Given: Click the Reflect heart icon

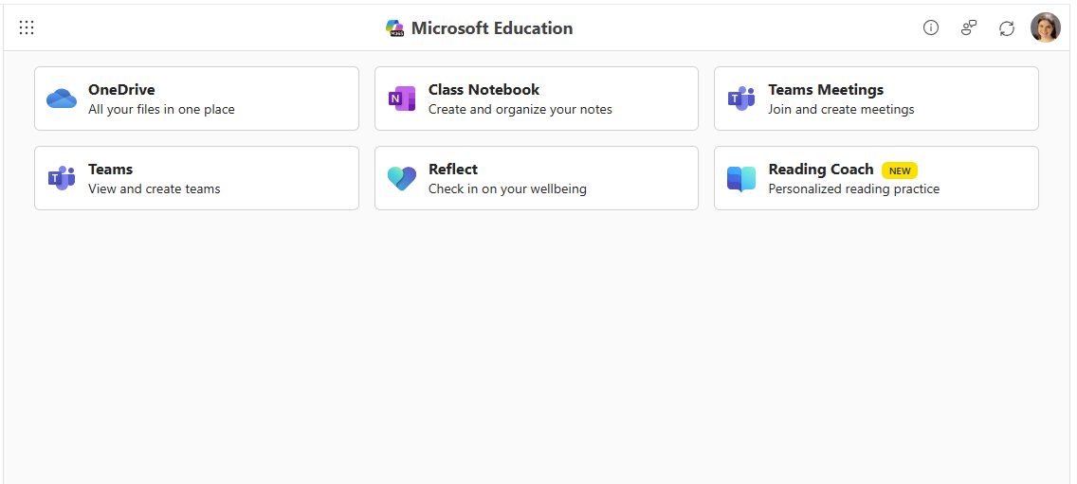Looking at the screenshot, I should tap(402, 178).
